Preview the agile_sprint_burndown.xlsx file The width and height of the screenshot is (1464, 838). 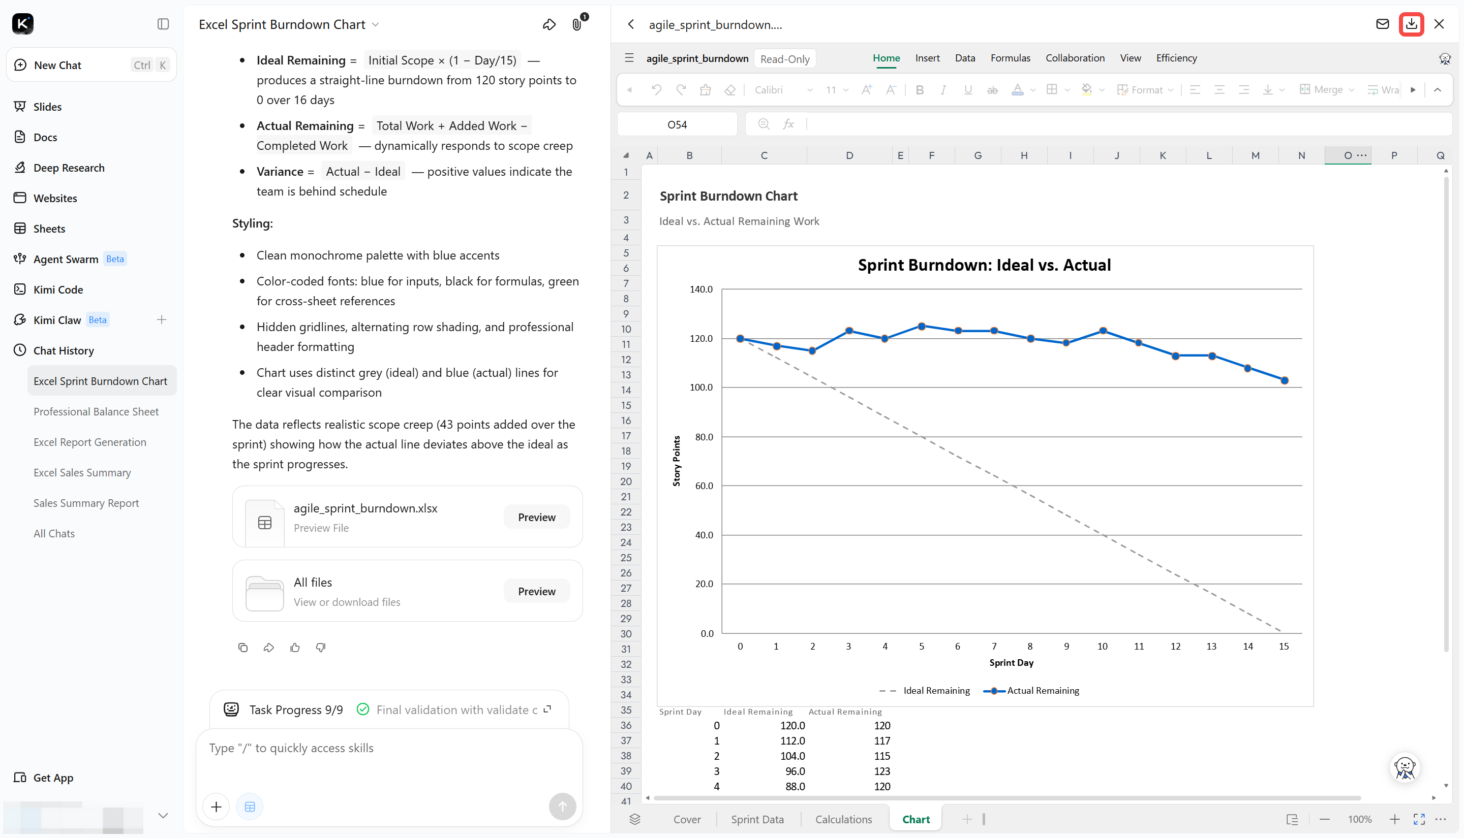(536, 517)
